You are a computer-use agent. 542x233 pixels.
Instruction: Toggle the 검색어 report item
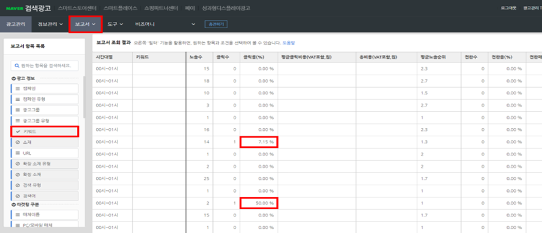[44, 196]
